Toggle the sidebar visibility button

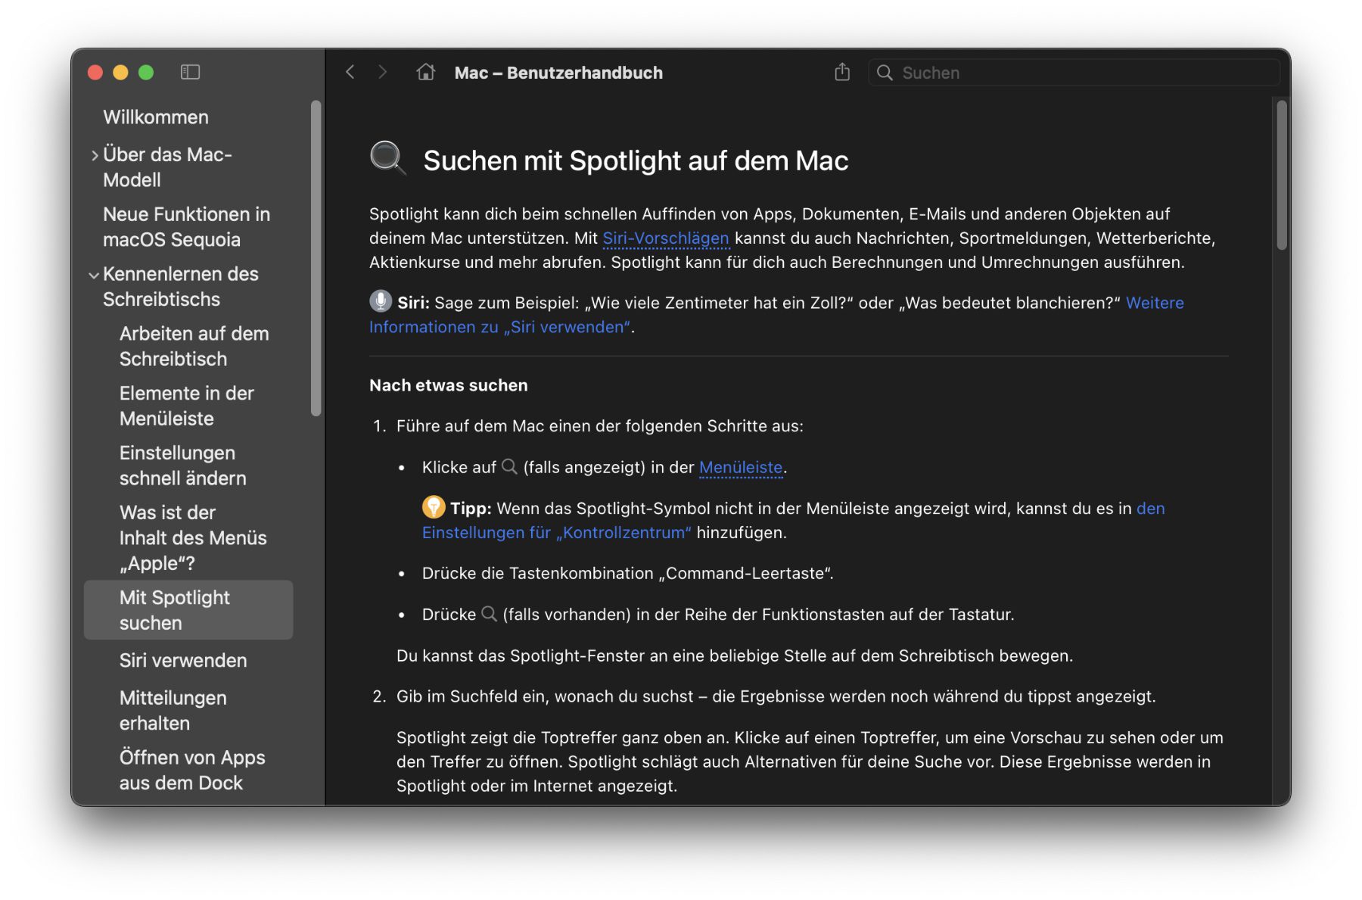click(x=190, y=72)
